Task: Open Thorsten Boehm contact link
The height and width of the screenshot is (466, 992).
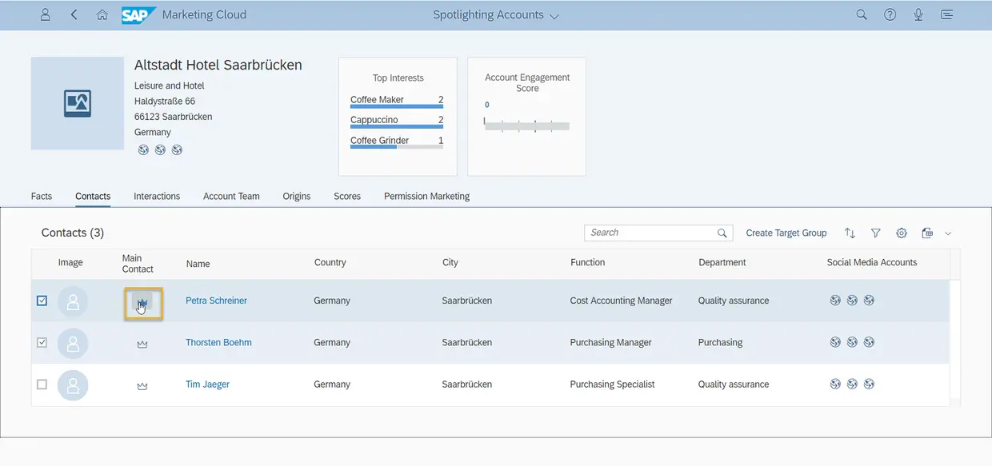Action: tap(218, 342)
